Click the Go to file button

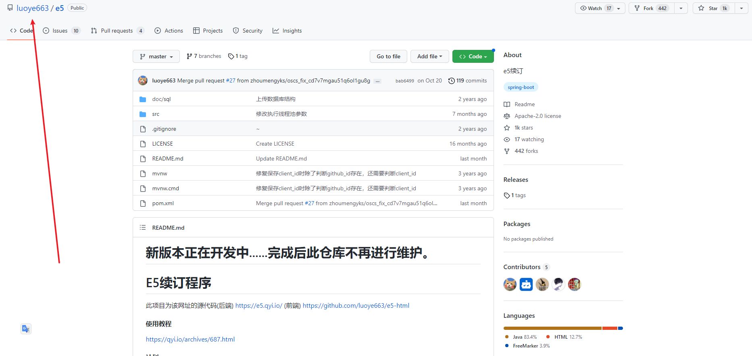click(x=388, y=56)
